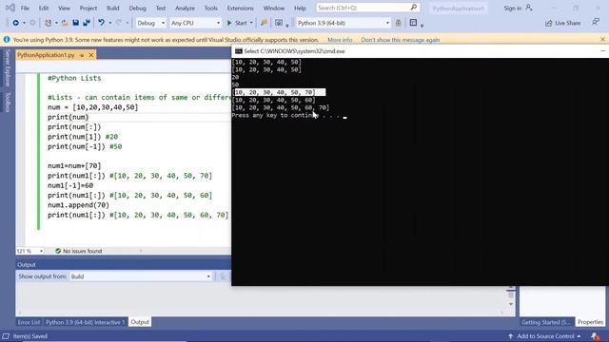The width and height of the screenshot is (609, 342).
Task: Open the File menu
Action: (25, 8)
